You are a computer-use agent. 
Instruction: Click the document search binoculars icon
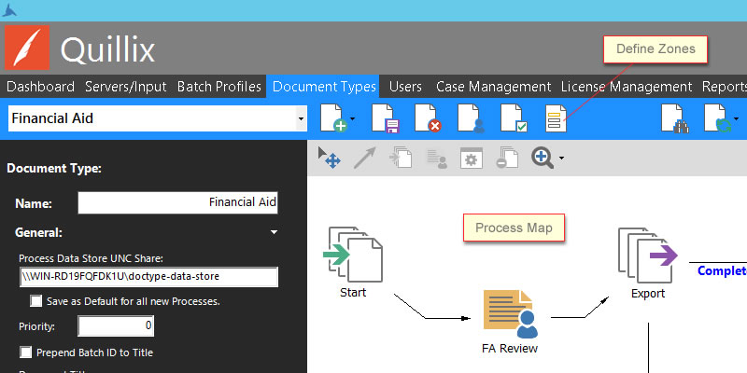(675, 118)
